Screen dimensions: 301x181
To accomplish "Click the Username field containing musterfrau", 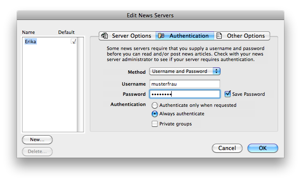I will tap(185, 84).
